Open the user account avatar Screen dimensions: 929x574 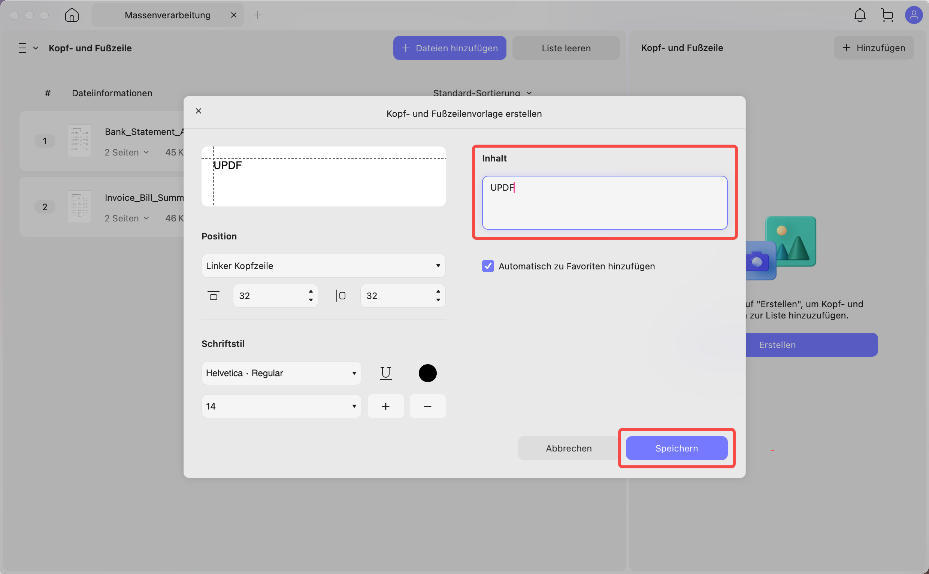[x=914, y=15]
